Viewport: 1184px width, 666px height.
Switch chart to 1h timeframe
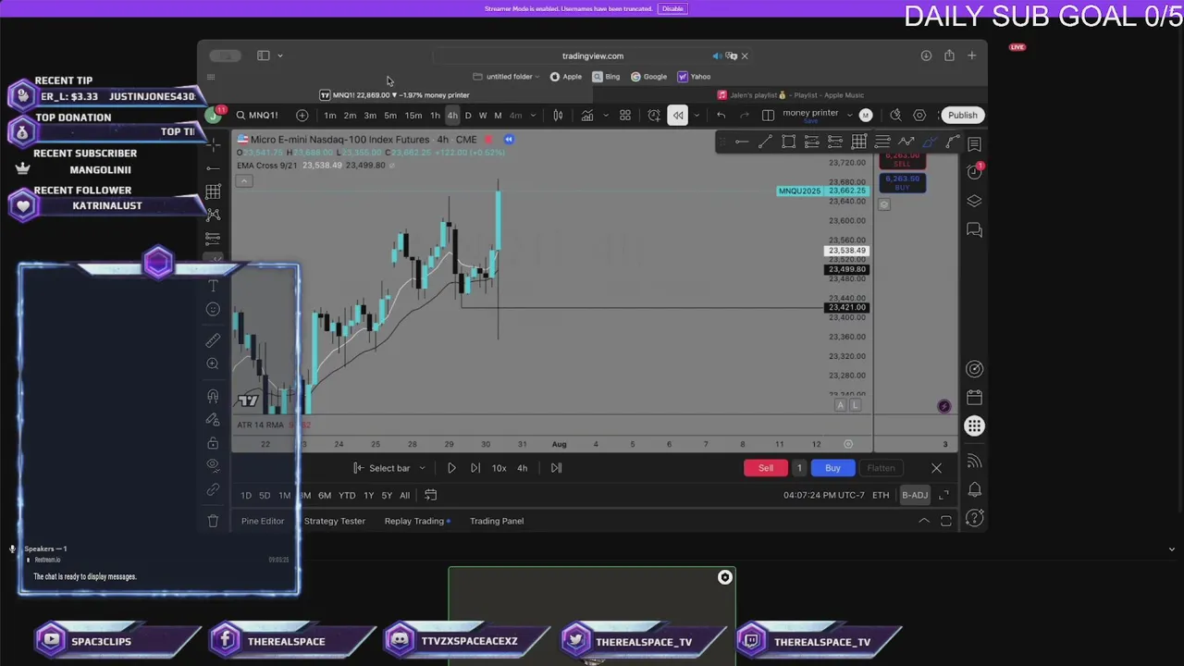coord(435,116)
